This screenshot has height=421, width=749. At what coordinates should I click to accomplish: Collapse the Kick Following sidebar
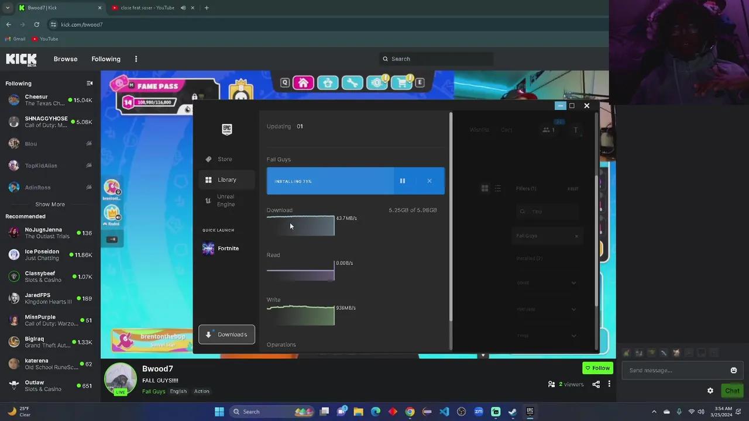point(90,84)
